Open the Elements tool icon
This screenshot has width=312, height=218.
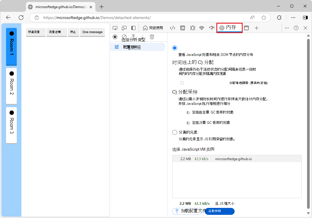pyautogui.click(x=172, y=28)
